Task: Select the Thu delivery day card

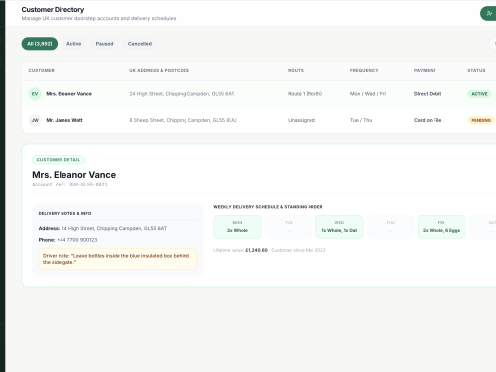Action: pyautogui.click(x=391, y=227)
